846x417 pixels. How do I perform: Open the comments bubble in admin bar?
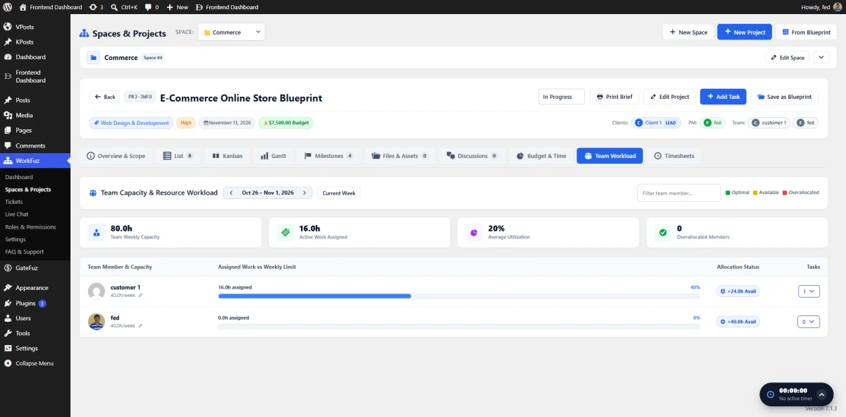point(152,7)
